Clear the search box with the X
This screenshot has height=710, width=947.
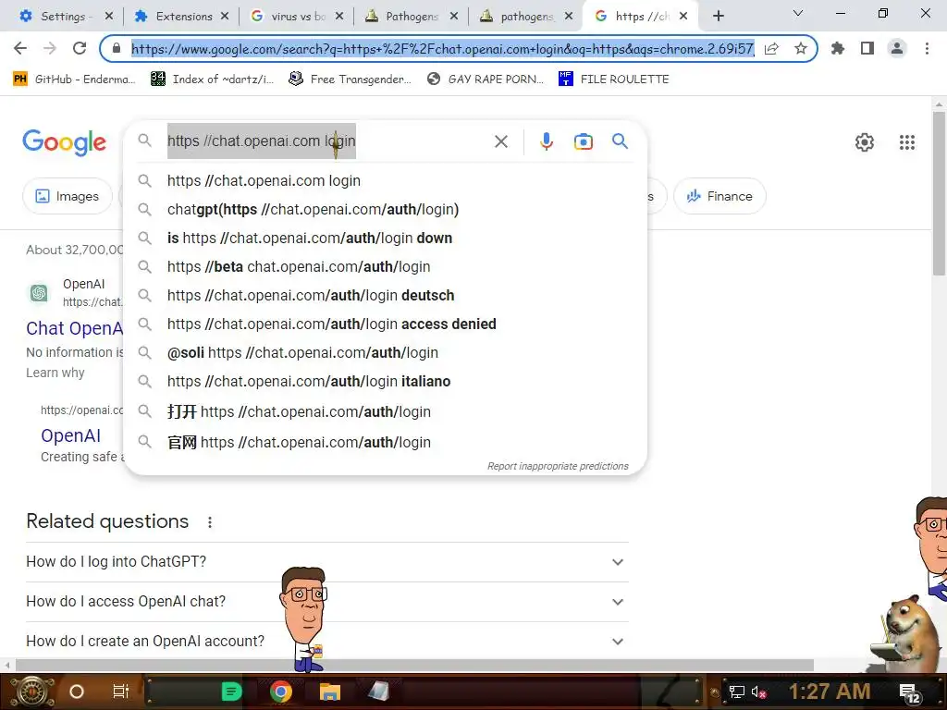click(500, 141)
